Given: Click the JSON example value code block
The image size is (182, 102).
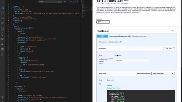Looking at the screenshot, I should pos(141,96).
